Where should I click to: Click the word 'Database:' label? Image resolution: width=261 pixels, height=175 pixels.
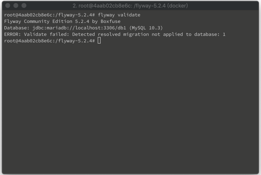(17, 28)
